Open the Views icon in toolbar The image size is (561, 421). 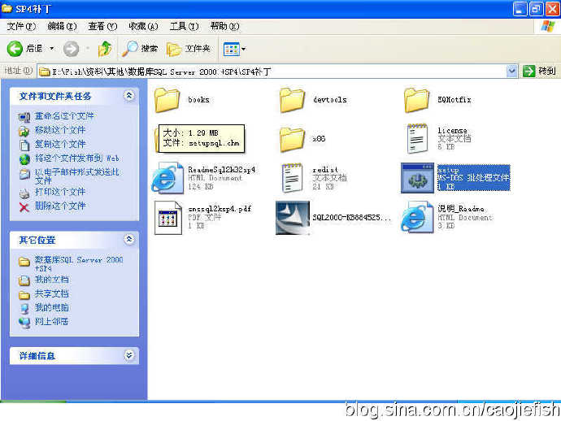[x=231, y=49]
